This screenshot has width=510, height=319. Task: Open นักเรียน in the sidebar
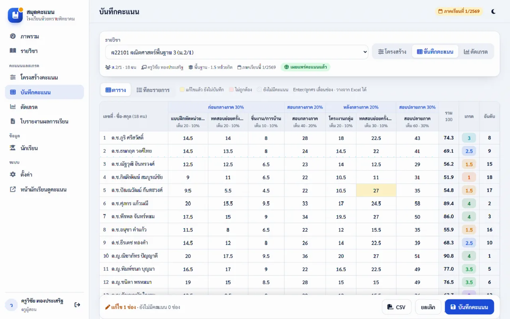coord(45,148)
